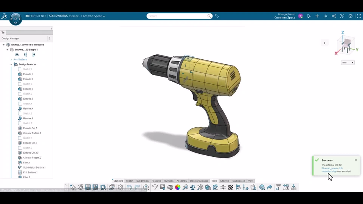Open the grey material sphere tool
Viewport: 363px width, 204px height.
pos(170,187)
